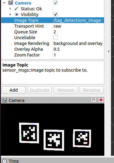Enable the Unreliable checkbox
The height and width of the screenshot is (163, 114).
(56, 37)
